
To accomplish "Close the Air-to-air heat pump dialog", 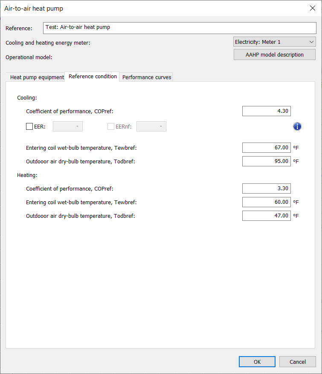I will 312,8.
